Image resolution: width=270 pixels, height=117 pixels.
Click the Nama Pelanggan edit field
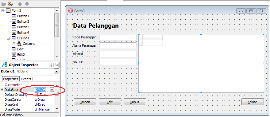(118, 46)
